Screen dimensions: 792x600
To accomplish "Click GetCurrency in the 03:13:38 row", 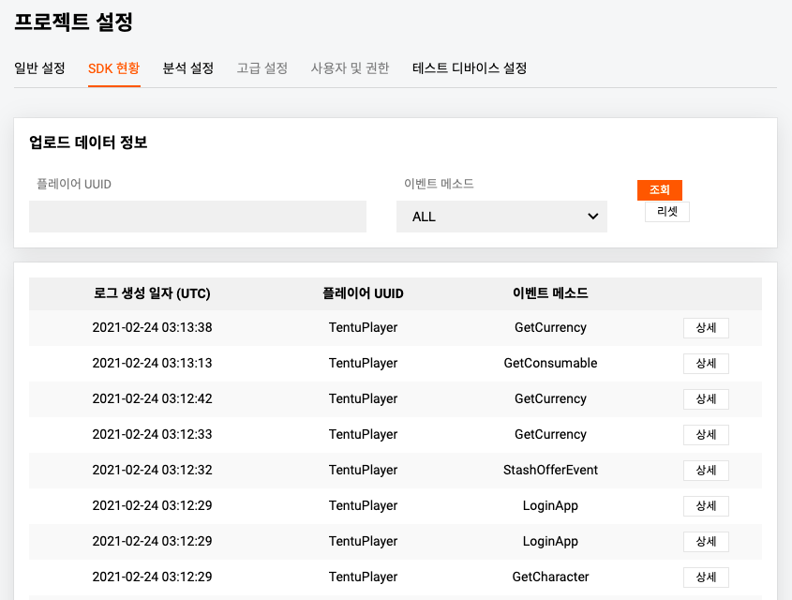I will coord(550,327).
